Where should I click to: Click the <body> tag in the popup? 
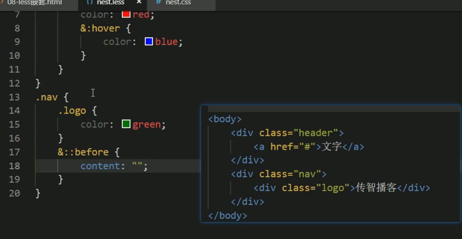pyautogui.click(x=224, y=119)
